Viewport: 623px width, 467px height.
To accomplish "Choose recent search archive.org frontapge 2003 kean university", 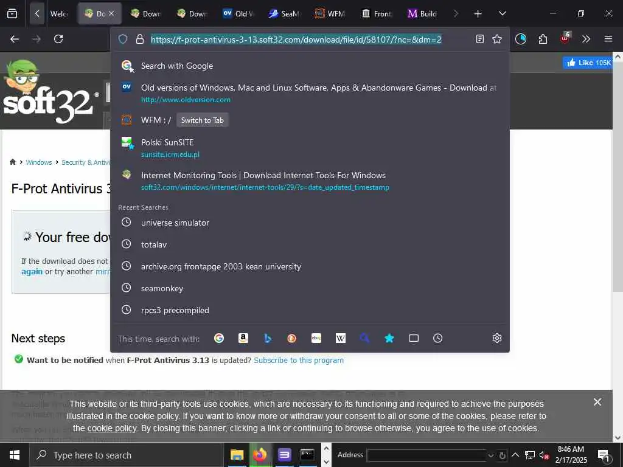I will point(310,266).
